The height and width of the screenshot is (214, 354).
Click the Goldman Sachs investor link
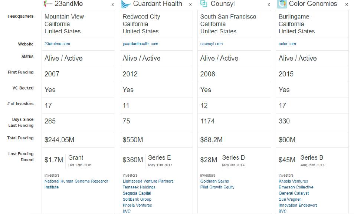[x=214, y=181]
